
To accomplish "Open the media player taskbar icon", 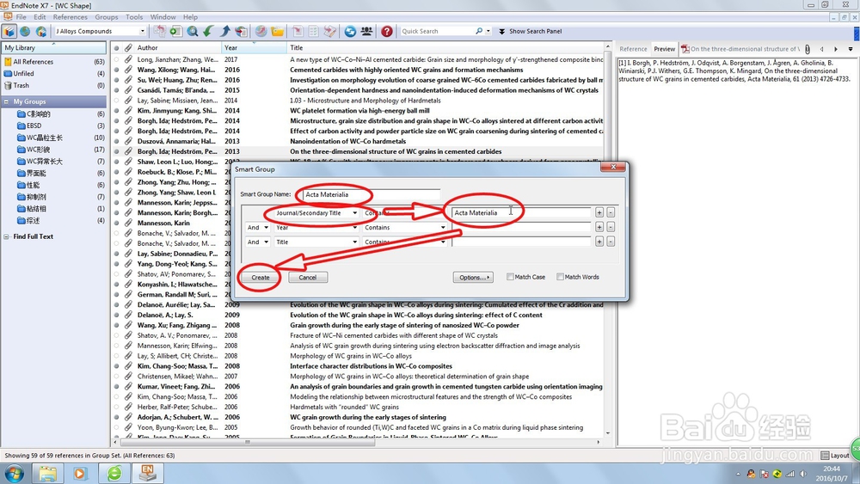I will [x=80, y=473].
